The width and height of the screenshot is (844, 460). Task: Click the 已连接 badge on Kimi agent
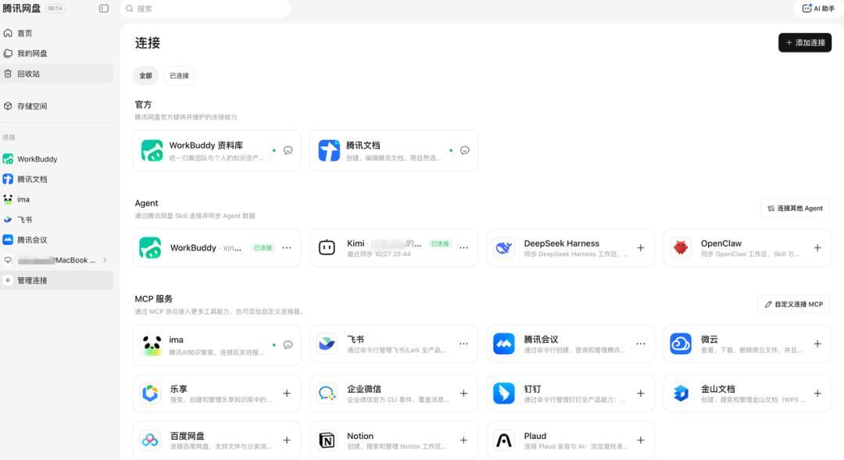(440, 244)
